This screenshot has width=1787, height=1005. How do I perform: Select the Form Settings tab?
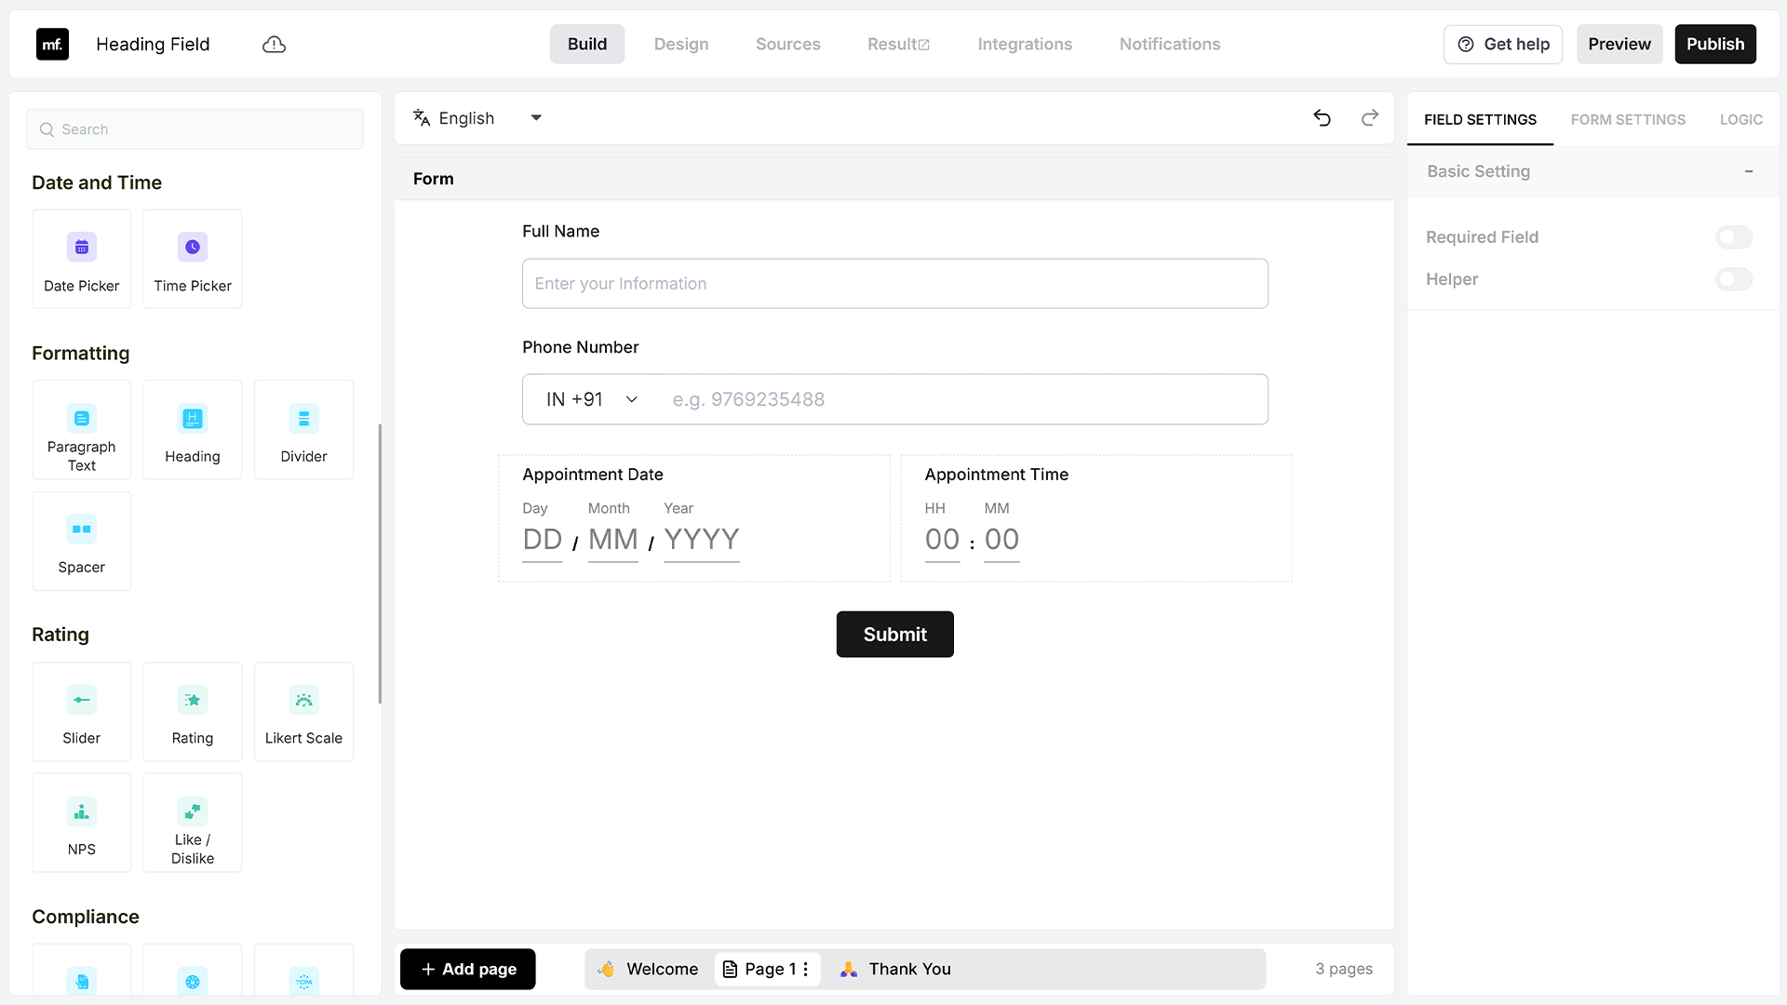coord(1628,119)
